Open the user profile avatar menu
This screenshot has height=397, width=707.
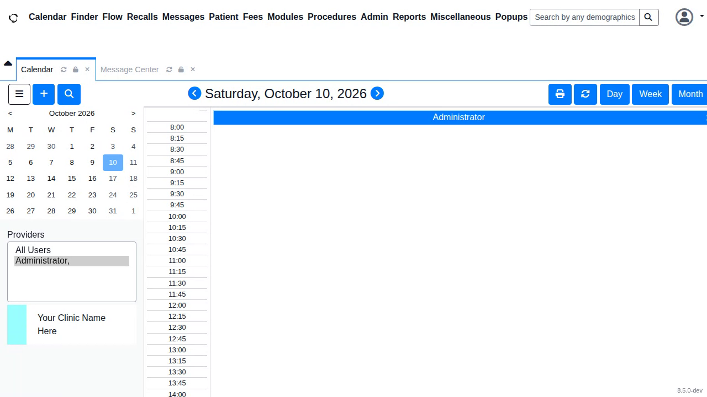coord(684,17)
